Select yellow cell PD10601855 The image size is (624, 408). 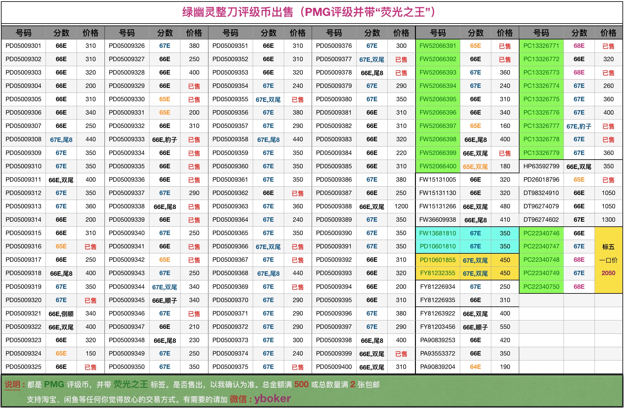click(438, 260)
